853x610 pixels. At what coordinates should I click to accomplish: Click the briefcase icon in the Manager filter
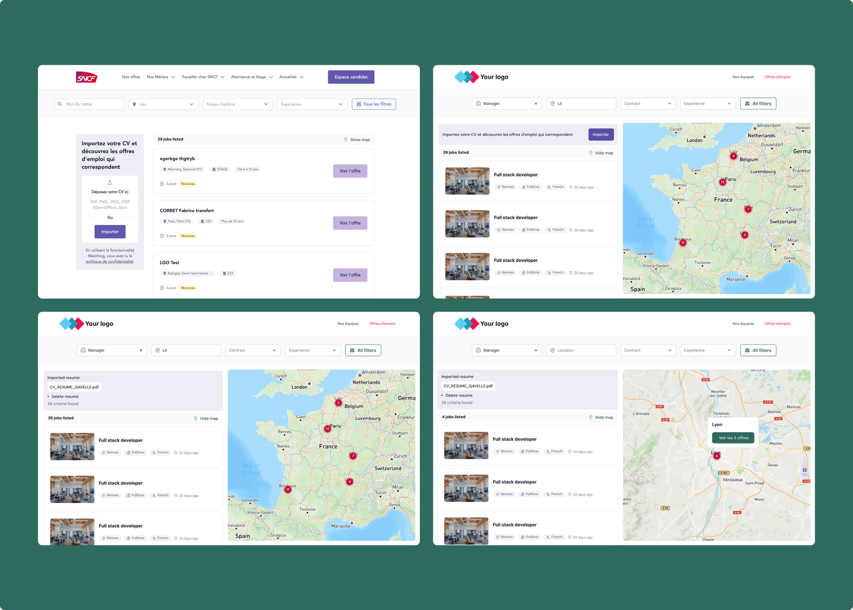(478, 103)
